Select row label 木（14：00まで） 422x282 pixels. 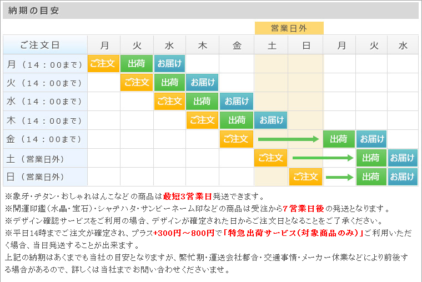tap(45, 120)
